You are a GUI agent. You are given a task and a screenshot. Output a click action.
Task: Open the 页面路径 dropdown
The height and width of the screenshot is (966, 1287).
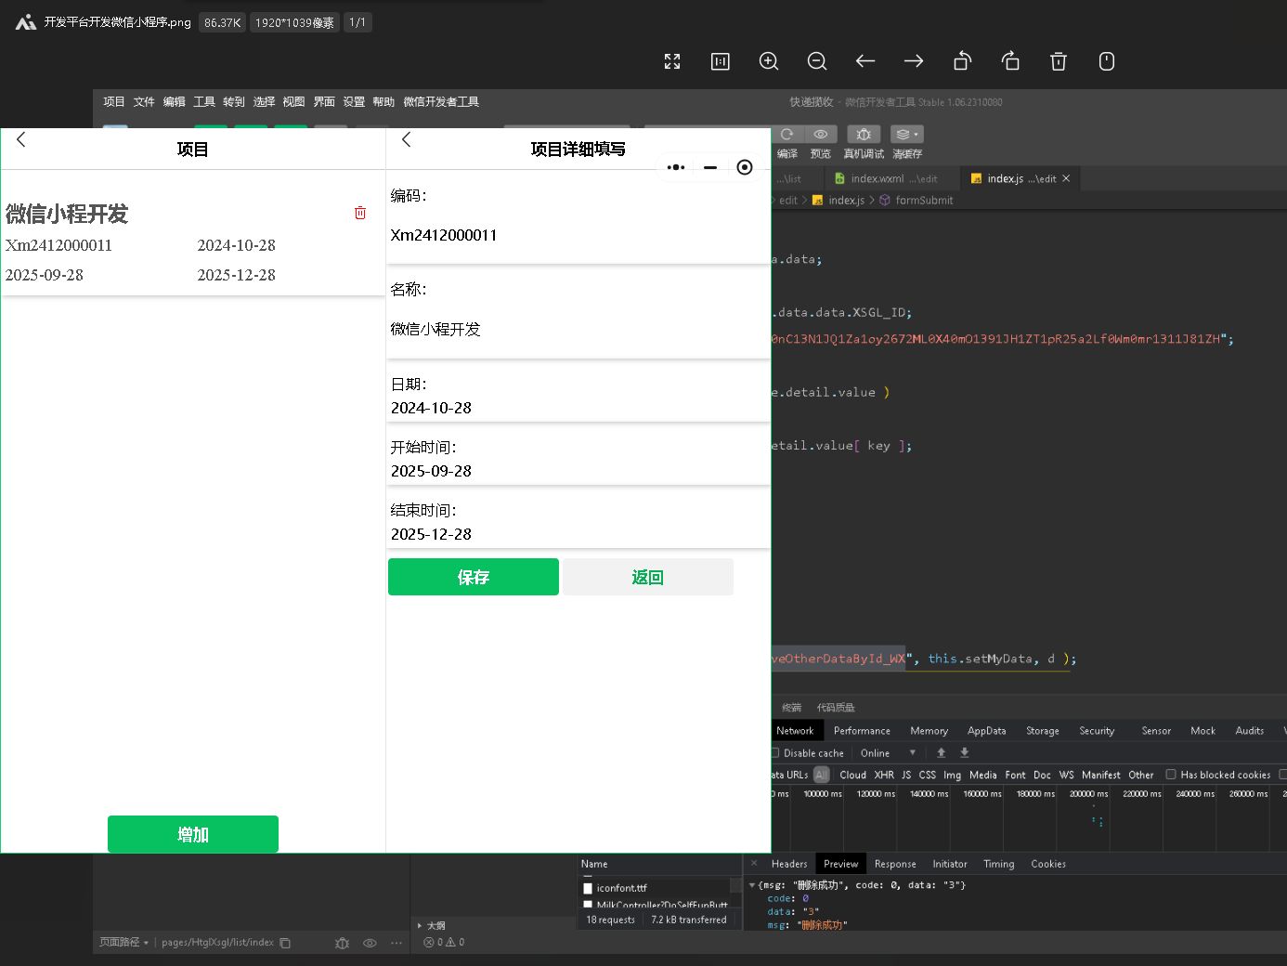pos(124,943)
